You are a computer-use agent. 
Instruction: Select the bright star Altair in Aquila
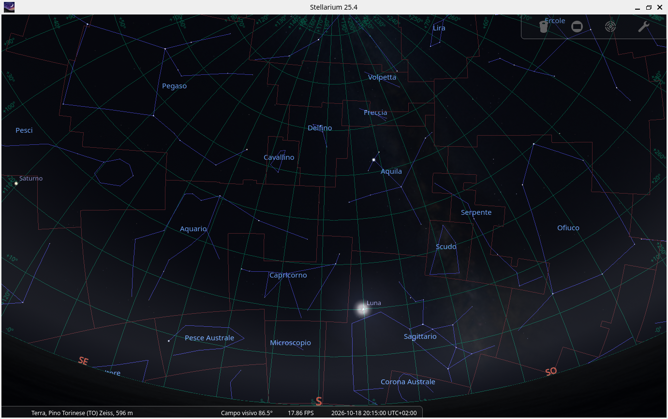click(x=373, y=160)
